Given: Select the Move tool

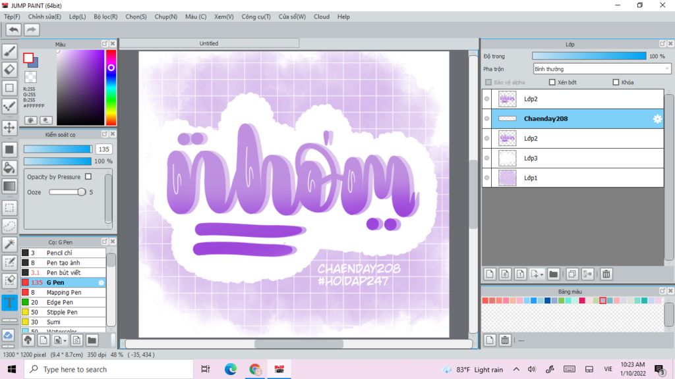Looking at the screenshot, I should [x=9, y=128].
